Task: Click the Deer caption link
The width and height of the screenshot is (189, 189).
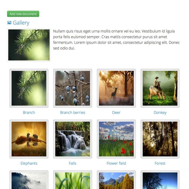Action: pos(116,113)
